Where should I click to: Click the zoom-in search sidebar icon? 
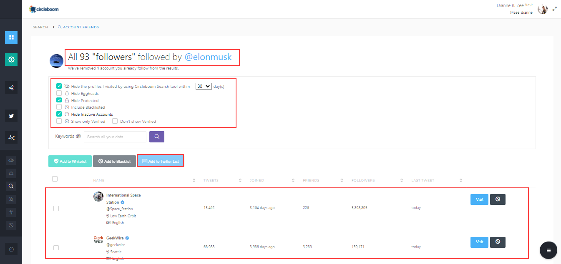(x=11, y=199)
